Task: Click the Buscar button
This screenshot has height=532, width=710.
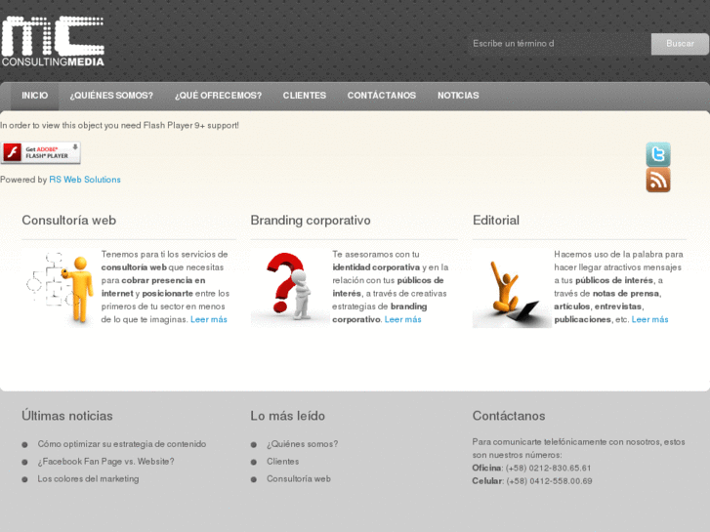Action: click(x=680, y=44)
